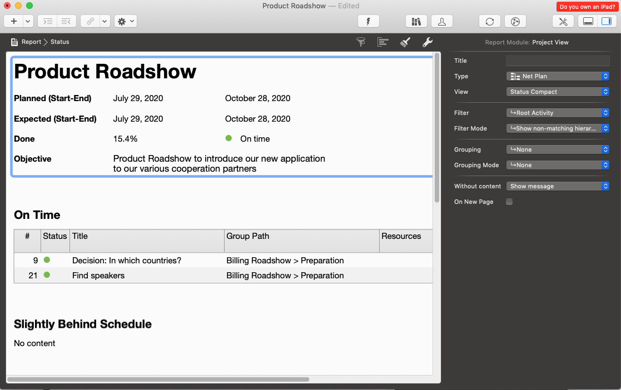Click the plus add button in toolbar
Image resolution: width=621 pixels, height=390 pixels.
point(14,21)
